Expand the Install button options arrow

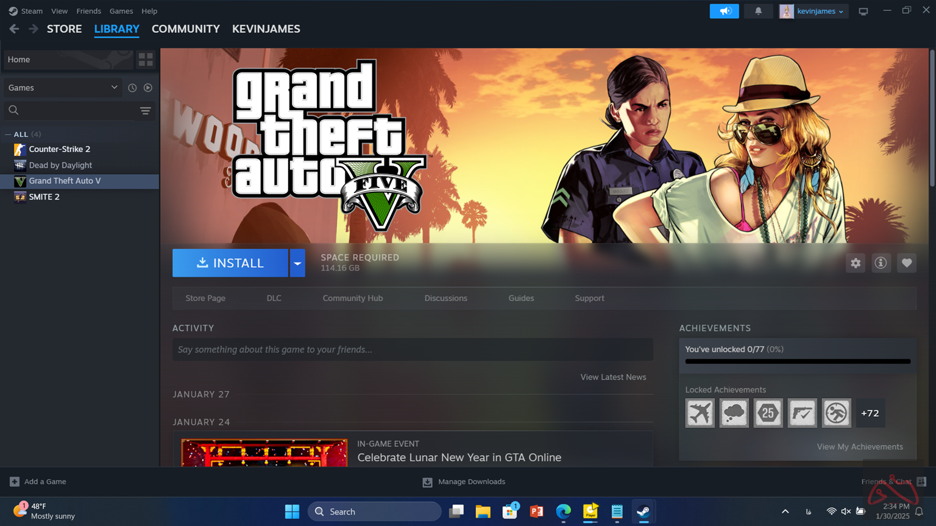point(297,262)
